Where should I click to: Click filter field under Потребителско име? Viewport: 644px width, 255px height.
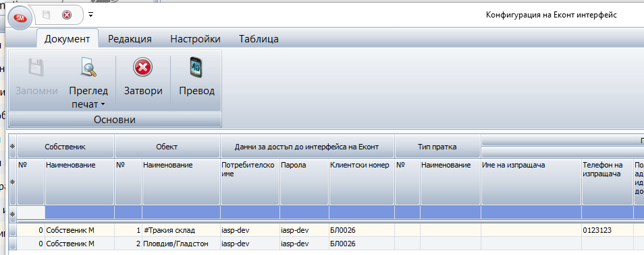250,213
